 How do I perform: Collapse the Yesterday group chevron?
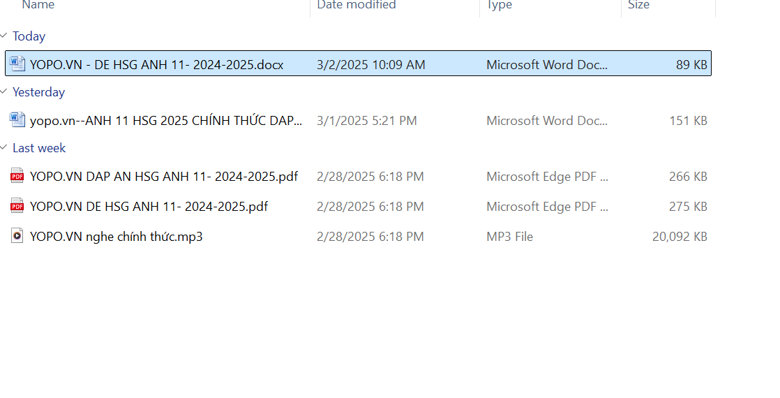5,92
